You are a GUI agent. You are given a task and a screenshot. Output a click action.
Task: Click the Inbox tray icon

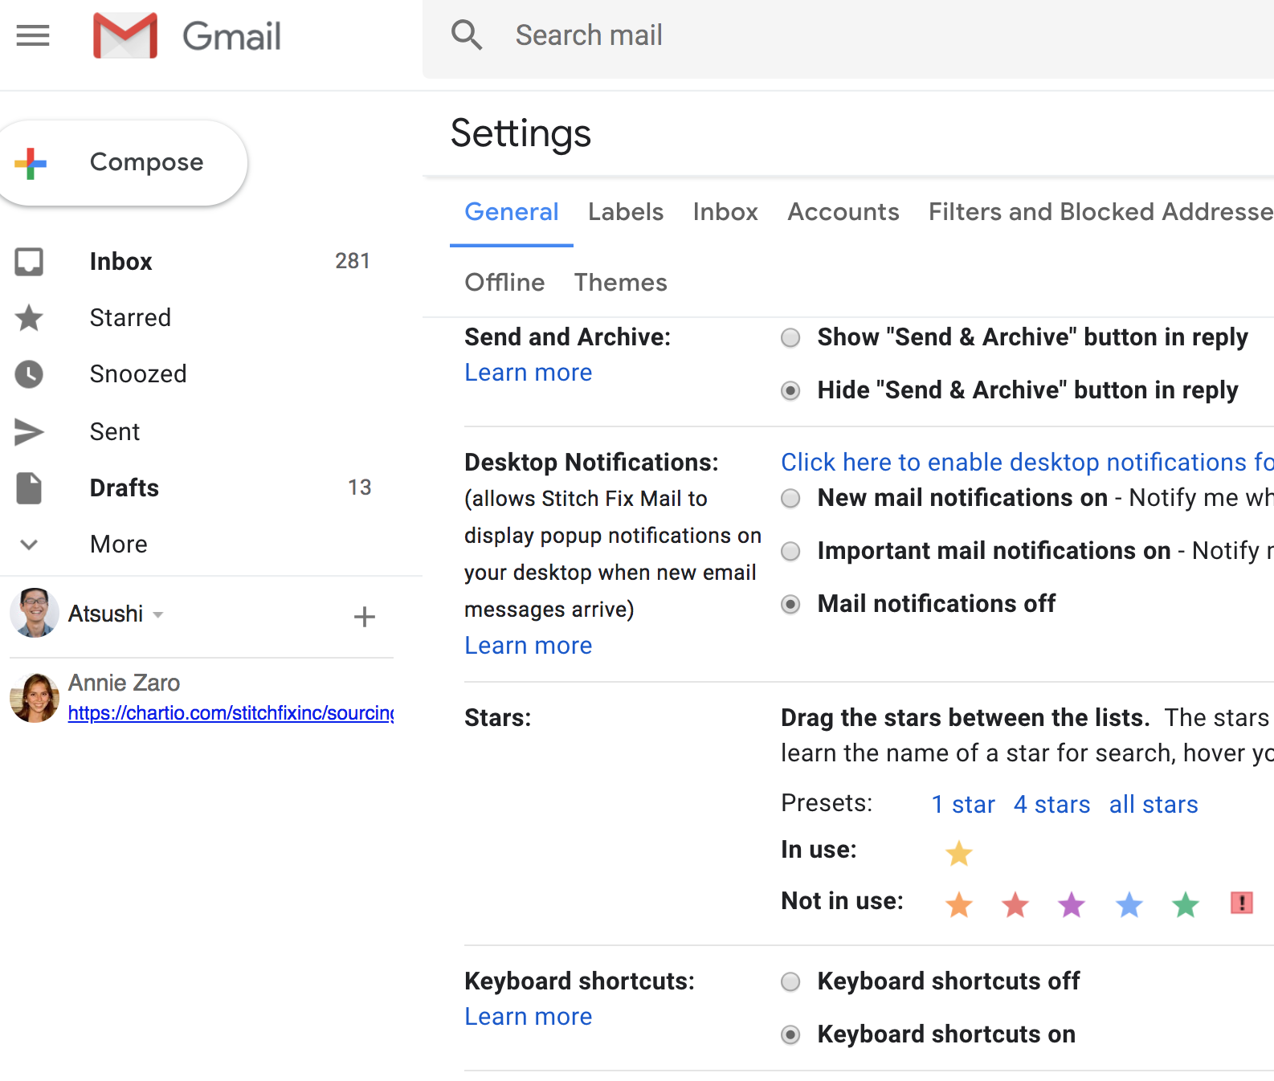(29, 262)
